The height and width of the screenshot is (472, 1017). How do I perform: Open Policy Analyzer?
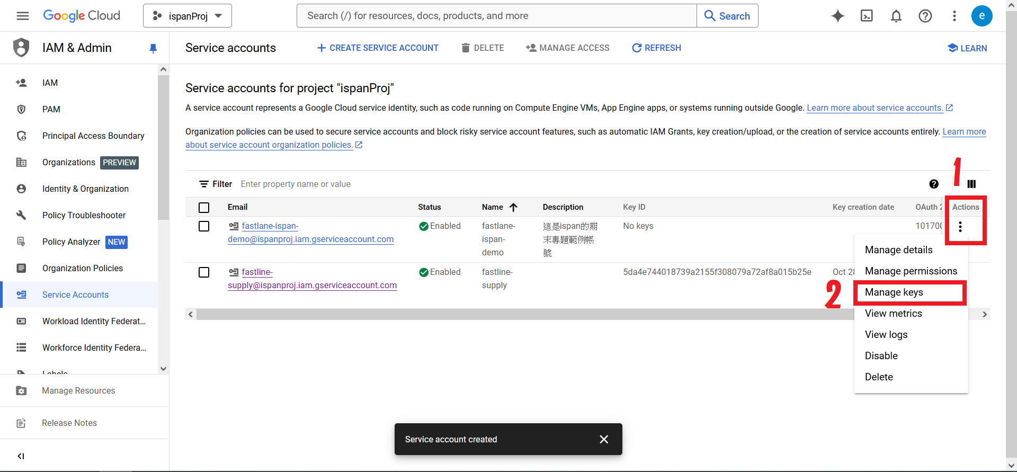point(79,242)
